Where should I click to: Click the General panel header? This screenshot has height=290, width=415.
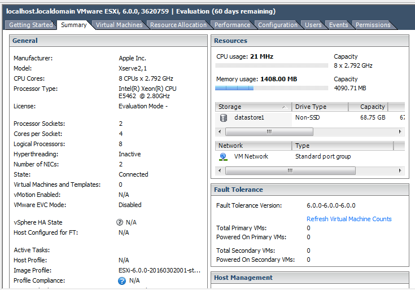coord(108,41)
